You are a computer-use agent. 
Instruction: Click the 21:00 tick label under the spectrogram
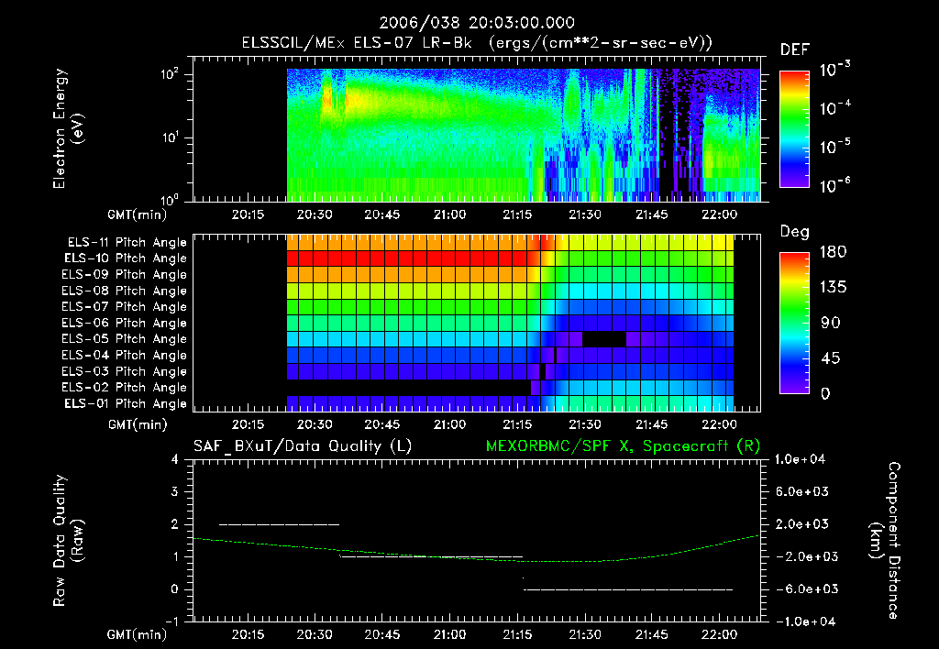point(449,214)
